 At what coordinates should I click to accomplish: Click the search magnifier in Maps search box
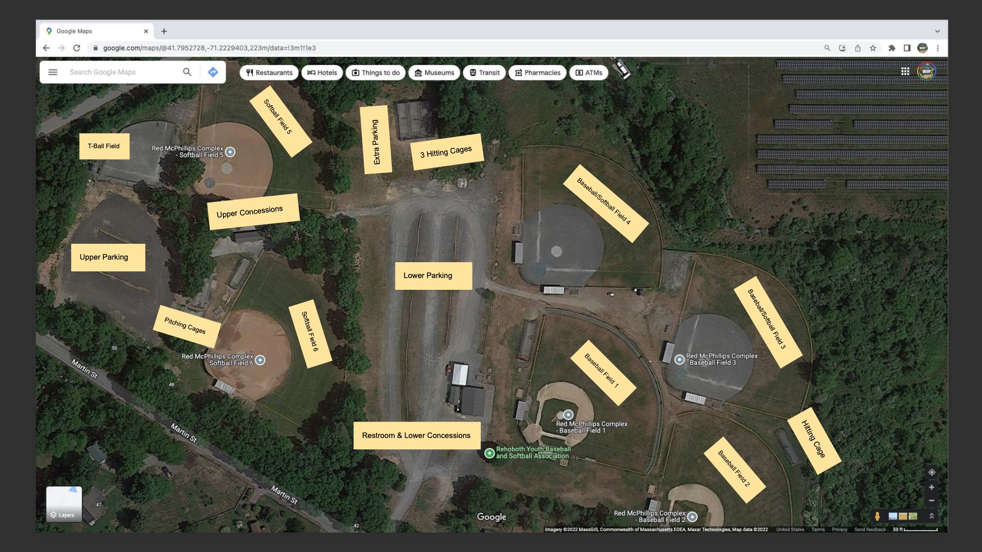pyautogui.click(x=187, y=72)
